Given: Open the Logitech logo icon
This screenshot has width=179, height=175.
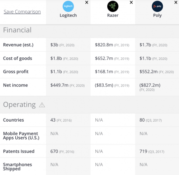Looking at the screenshot, I should pos(68,6).
